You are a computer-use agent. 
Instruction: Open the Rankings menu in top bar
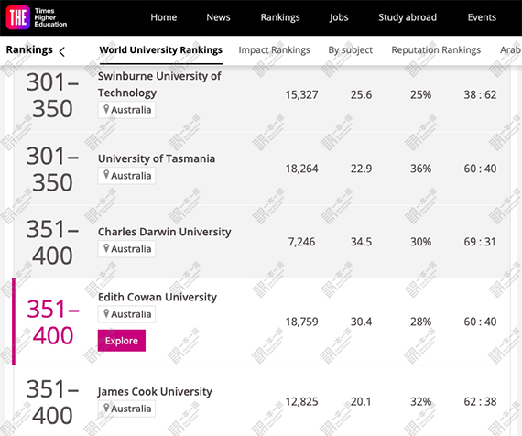(280, 17)
